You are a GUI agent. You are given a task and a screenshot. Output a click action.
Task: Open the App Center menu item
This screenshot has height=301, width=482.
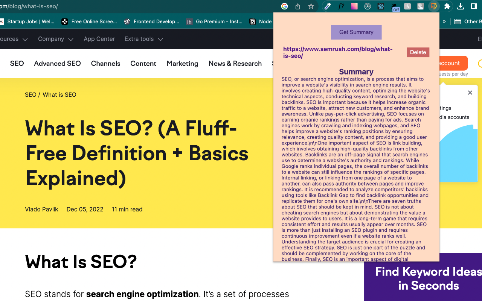pyautogui.click(x=99, y=39)
